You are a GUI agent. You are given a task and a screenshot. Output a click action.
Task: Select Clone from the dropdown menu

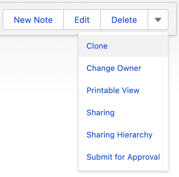tap(123, 46)
